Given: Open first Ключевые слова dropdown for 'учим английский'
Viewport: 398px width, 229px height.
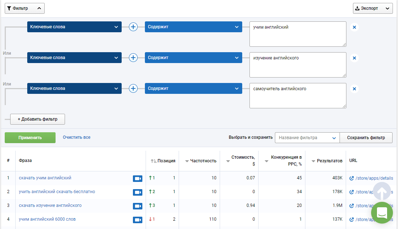Looking at the screenshot, I should point(74,27).
